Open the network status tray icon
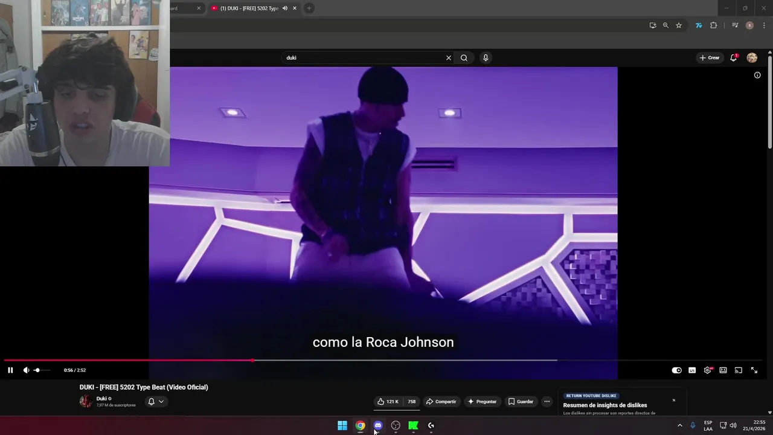 coord(723,425)
